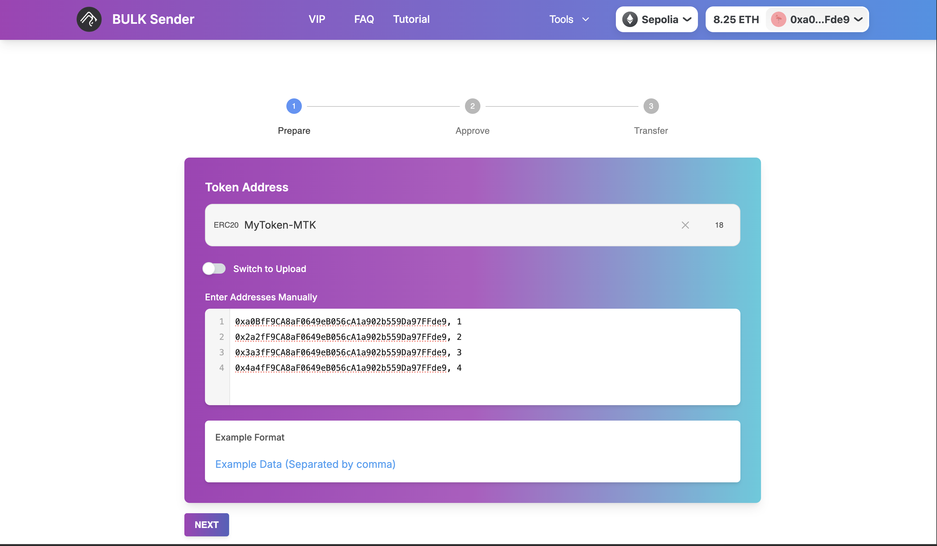This screenshot has width=937, height=546.
Task: Click the token decimals value 18
Action: pyautogui.click(x=719, y=225)
